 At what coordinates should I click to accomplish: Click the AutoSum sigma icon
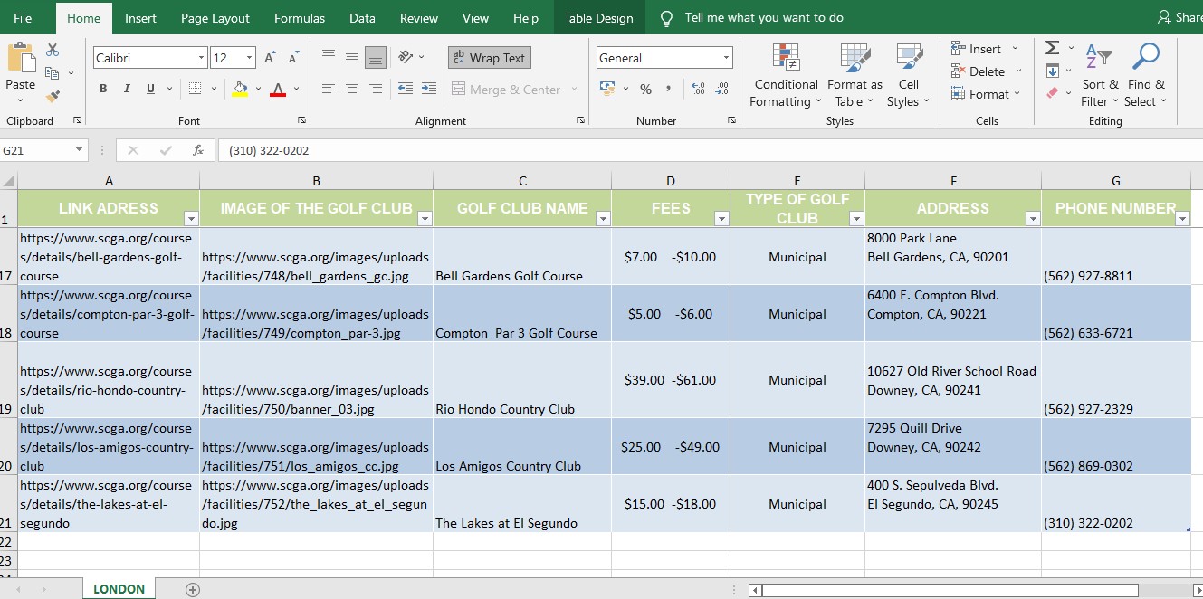point(1052,48)
